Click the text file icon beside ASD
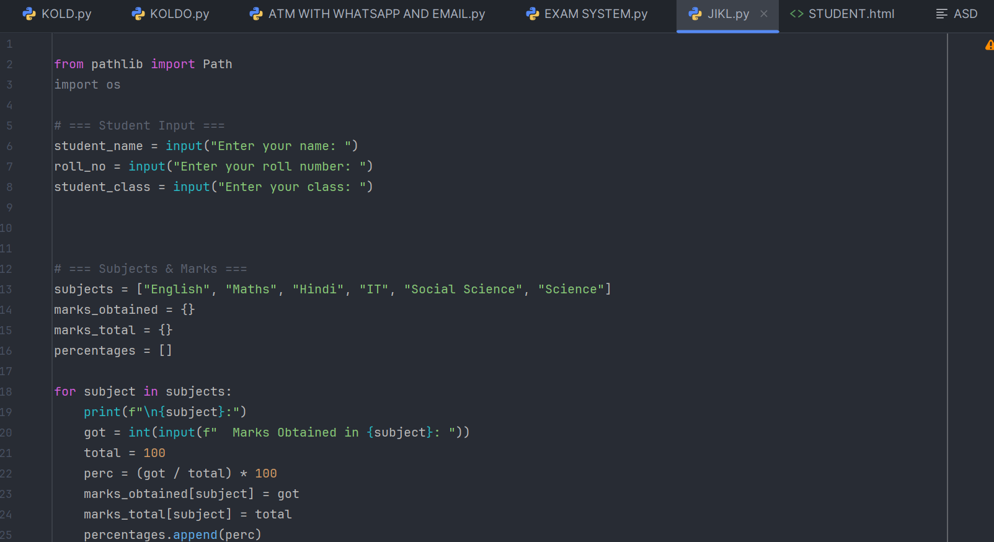Viewport: 994px width, 542px height. 941,14
